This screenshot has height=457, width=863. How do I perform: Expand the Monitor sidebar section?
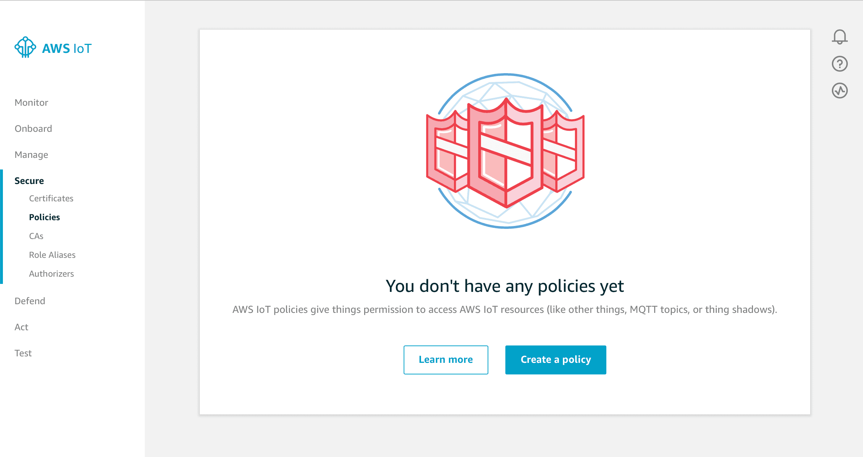(x=31, y=102)
